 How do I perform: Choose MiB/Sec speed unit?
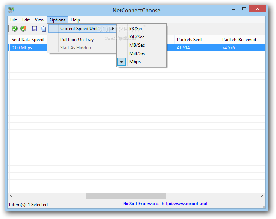tap(141, 53)
